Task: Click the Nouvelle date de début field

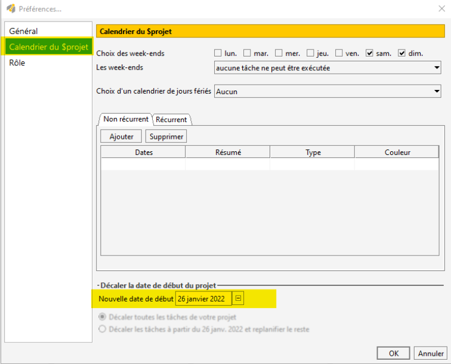Action: click(202, 298)
